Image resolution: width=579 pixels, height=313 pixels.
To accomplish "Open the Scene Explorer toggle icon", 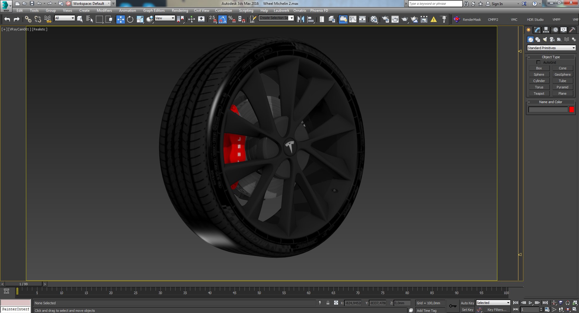I will [322, 19].
